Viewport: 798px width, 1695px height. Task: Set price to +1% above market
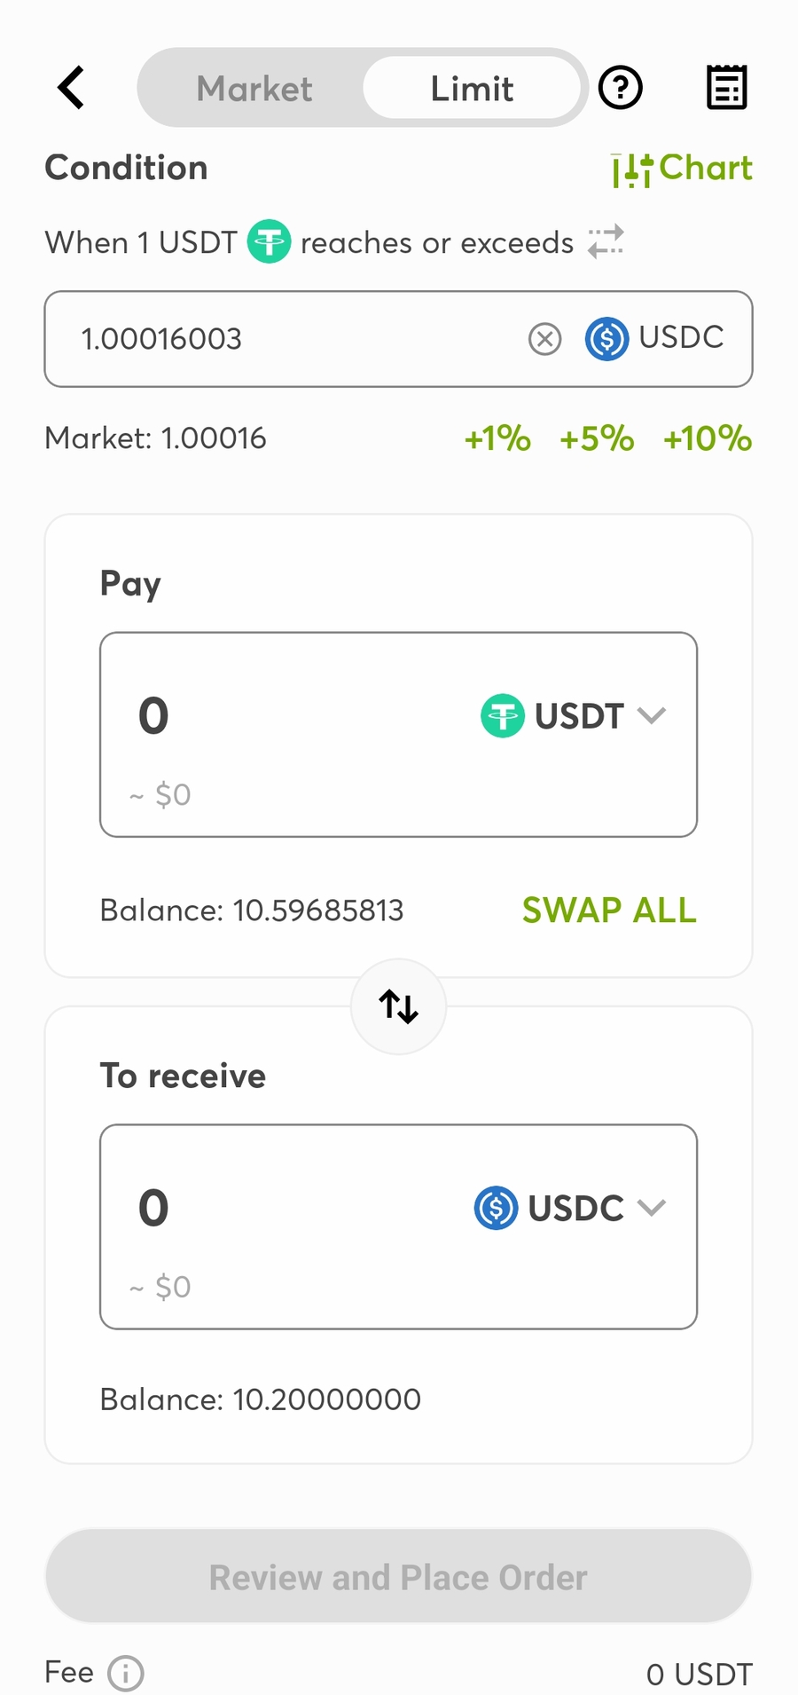click(x=497, y=438)
